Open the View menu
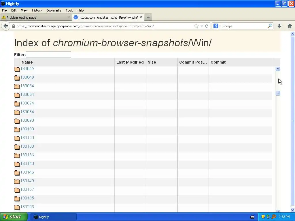Image resolution: width=295 pixels, height=221 pixels. point(24,11)
